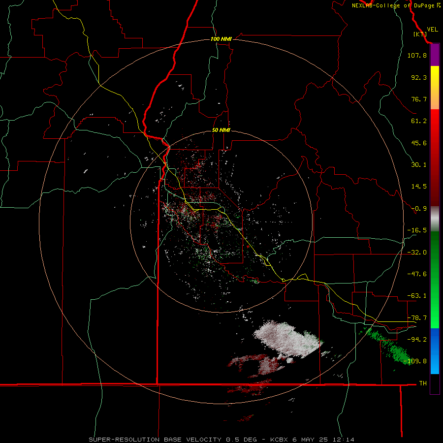Screen dimensions: 443x443
Task: Click the -32.0 velocity scale value
Action: click(417, 253)
